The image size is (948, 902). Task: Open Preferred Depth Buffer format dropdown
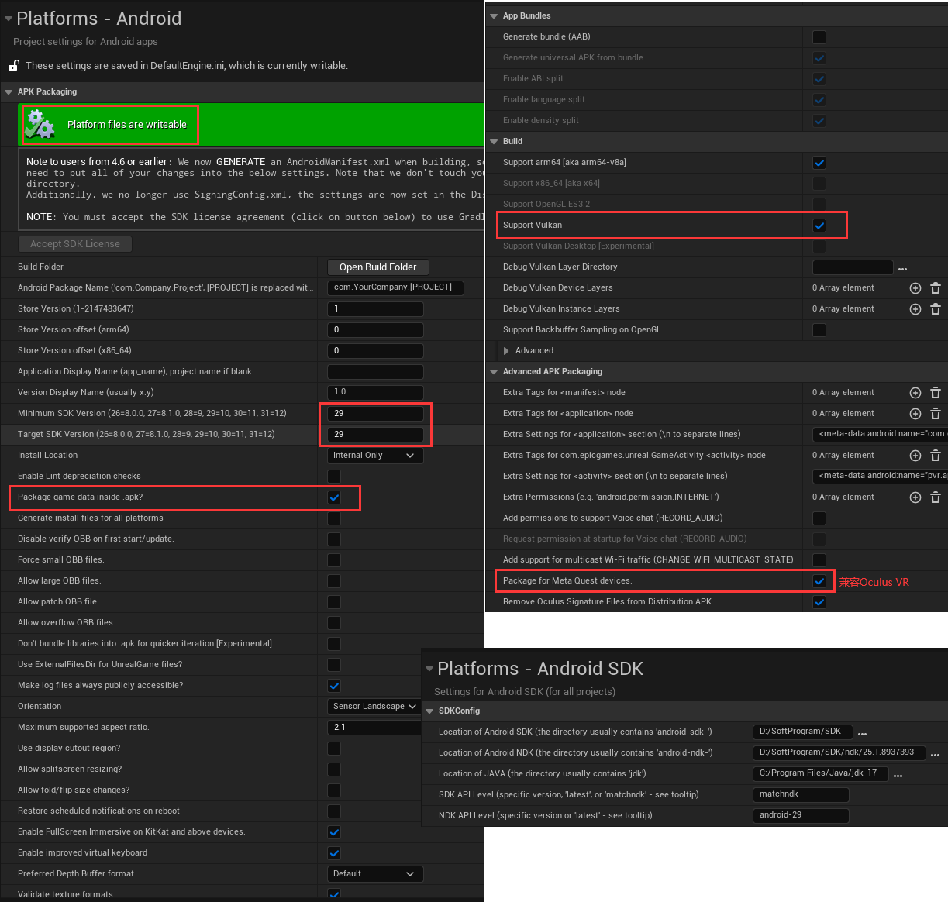[x=375, y=874]
